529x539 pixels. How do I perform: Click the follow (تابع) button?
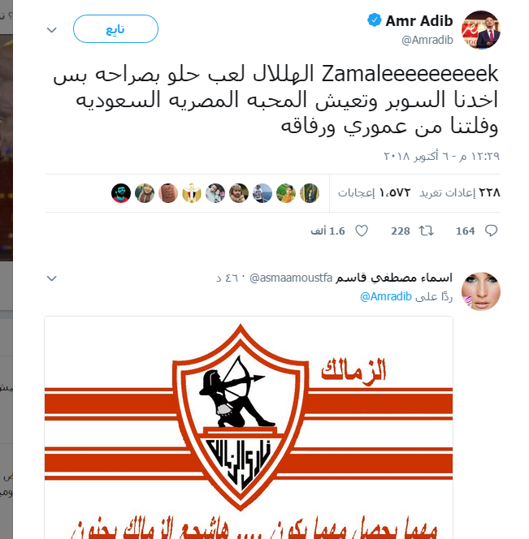tap(115, 29)
